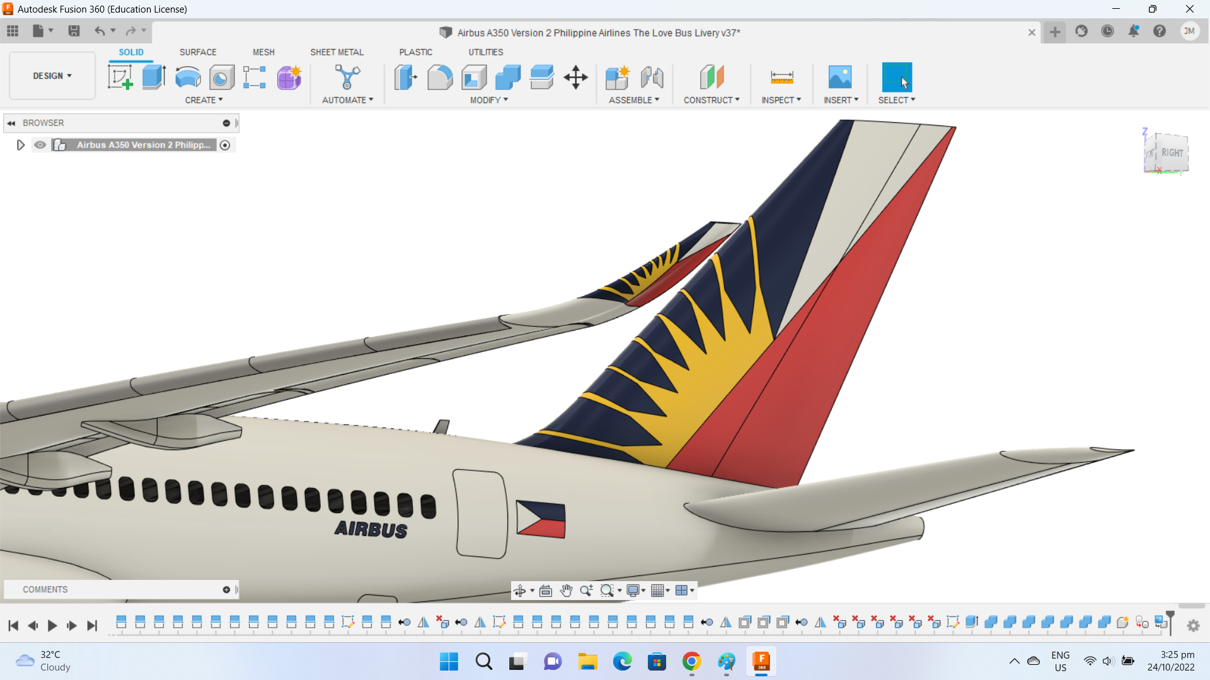Open the Extensions icon in the title bar
Viewport: 1210px width, 680px height.
point(1081,31)
